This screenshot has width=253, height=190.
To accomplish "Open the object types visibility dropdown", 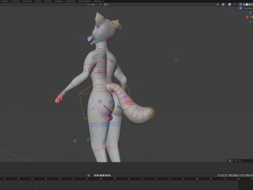I will pyautogui.click(x=219, y=4).
